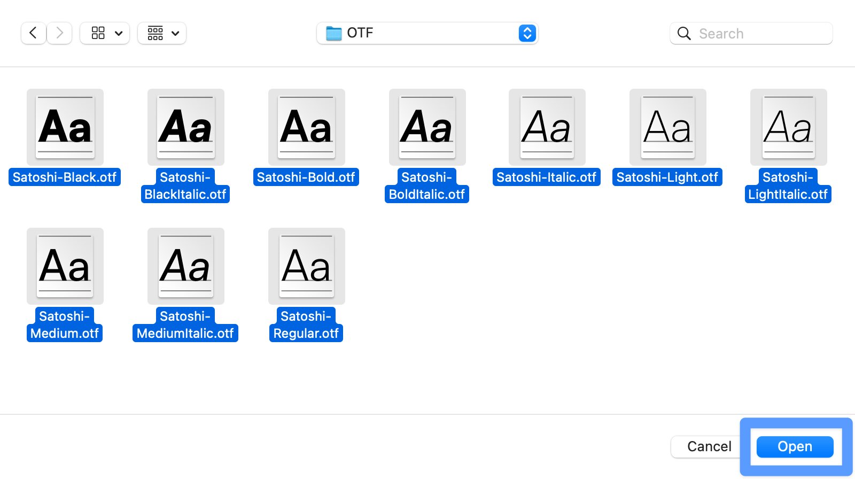Select the Satoshi-LightItalic.otf font icon

pyautogui.click(x=789, y=127)
